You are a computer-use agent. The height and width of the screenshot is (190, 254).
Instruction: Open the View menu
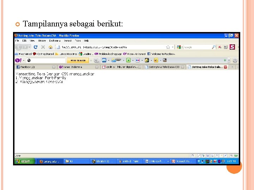pyautogui.click(x=32, y=40)
